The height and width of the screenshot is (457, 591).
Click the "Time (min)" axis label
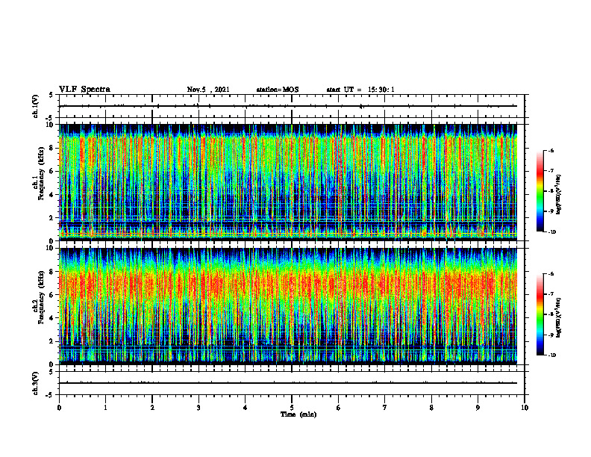pos(298,414)
